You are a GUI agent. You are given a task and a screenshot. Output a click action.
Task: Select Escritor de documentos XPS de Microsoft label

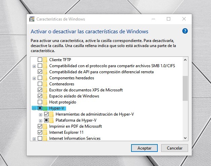pyautogui.click(x=86, y=90)
